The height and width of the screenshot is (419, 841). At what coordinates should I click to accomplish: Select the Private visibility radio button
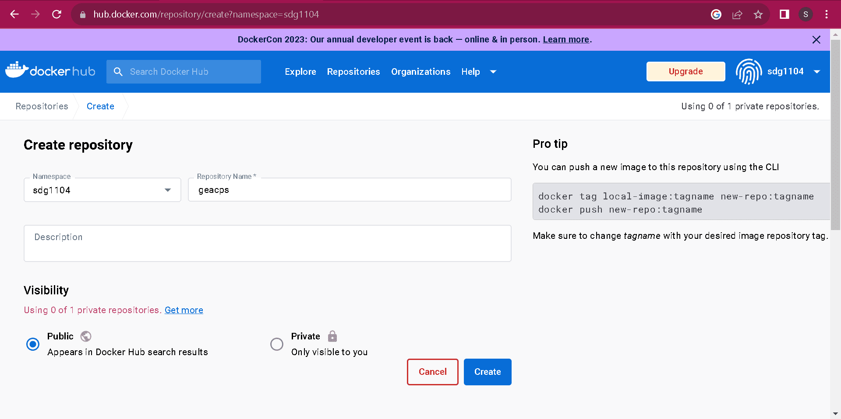(277, 344)
